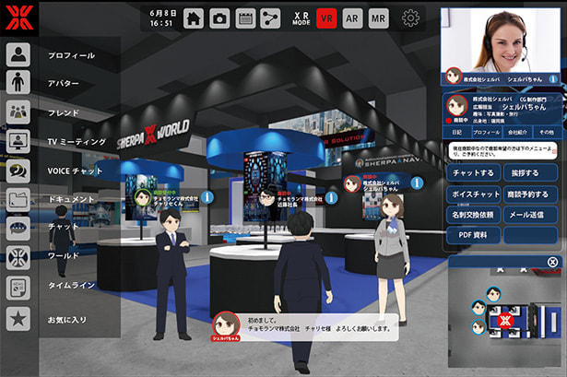567x377 pixels.
Task: Show info for チャリぞくん avatar label
Action: (208, 196)
